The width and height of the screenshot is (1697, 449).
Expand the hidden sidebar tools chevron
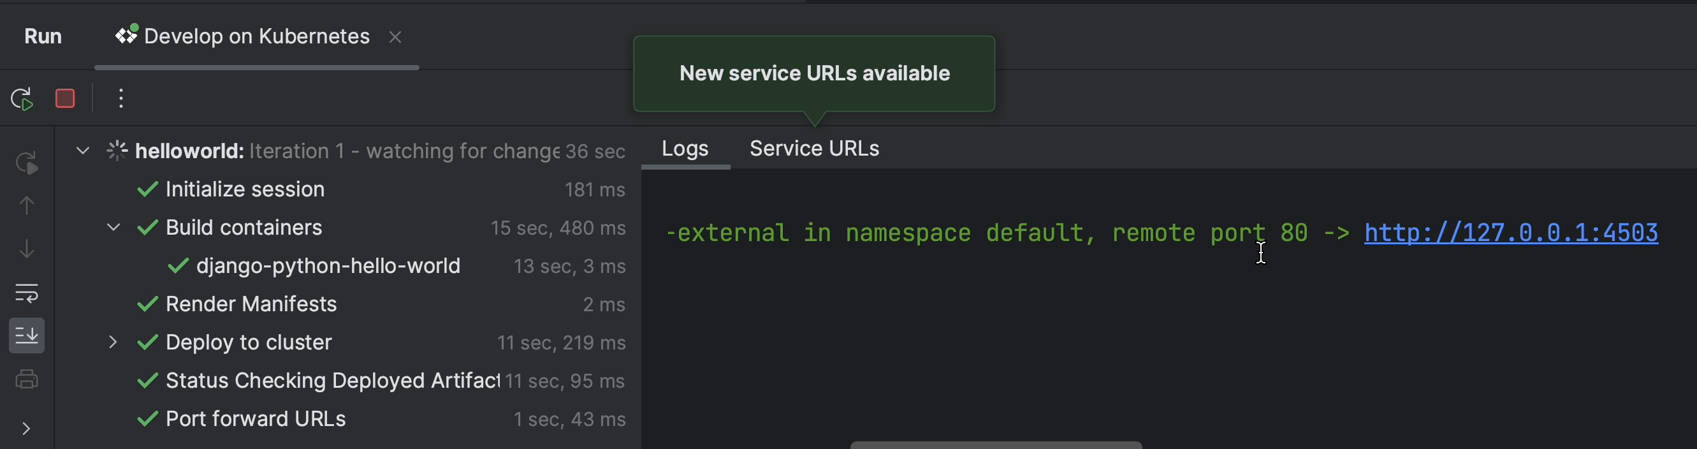point(26,429)
